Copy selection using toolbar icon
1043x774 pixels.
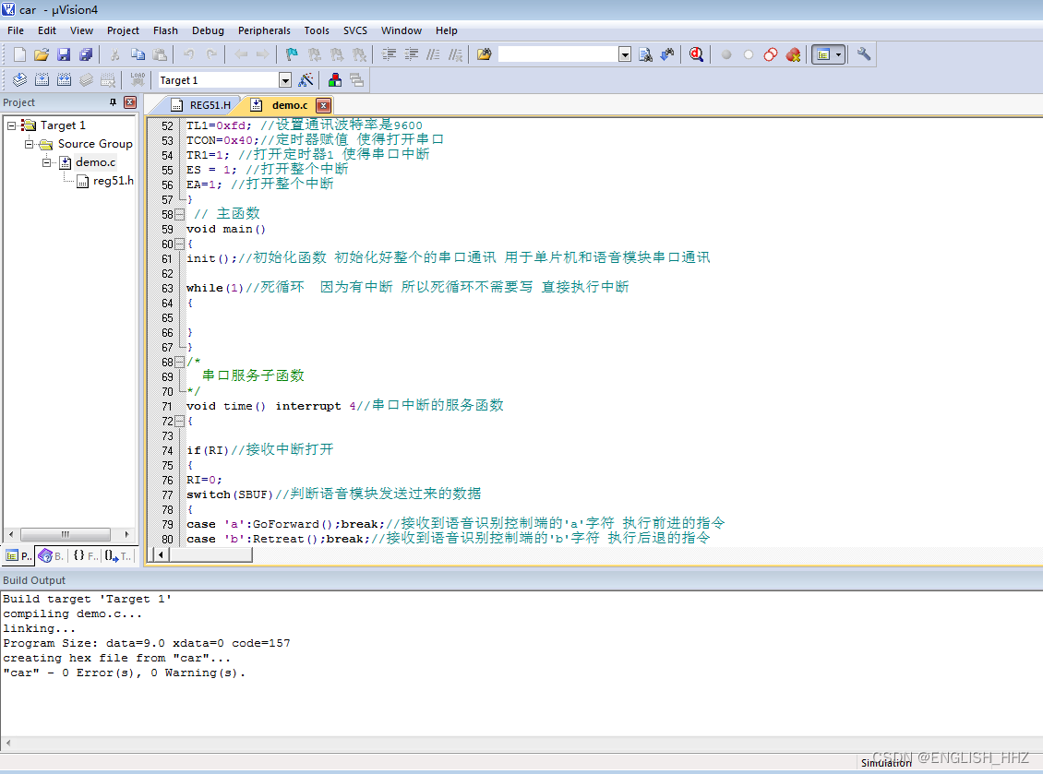coord(138,54)
